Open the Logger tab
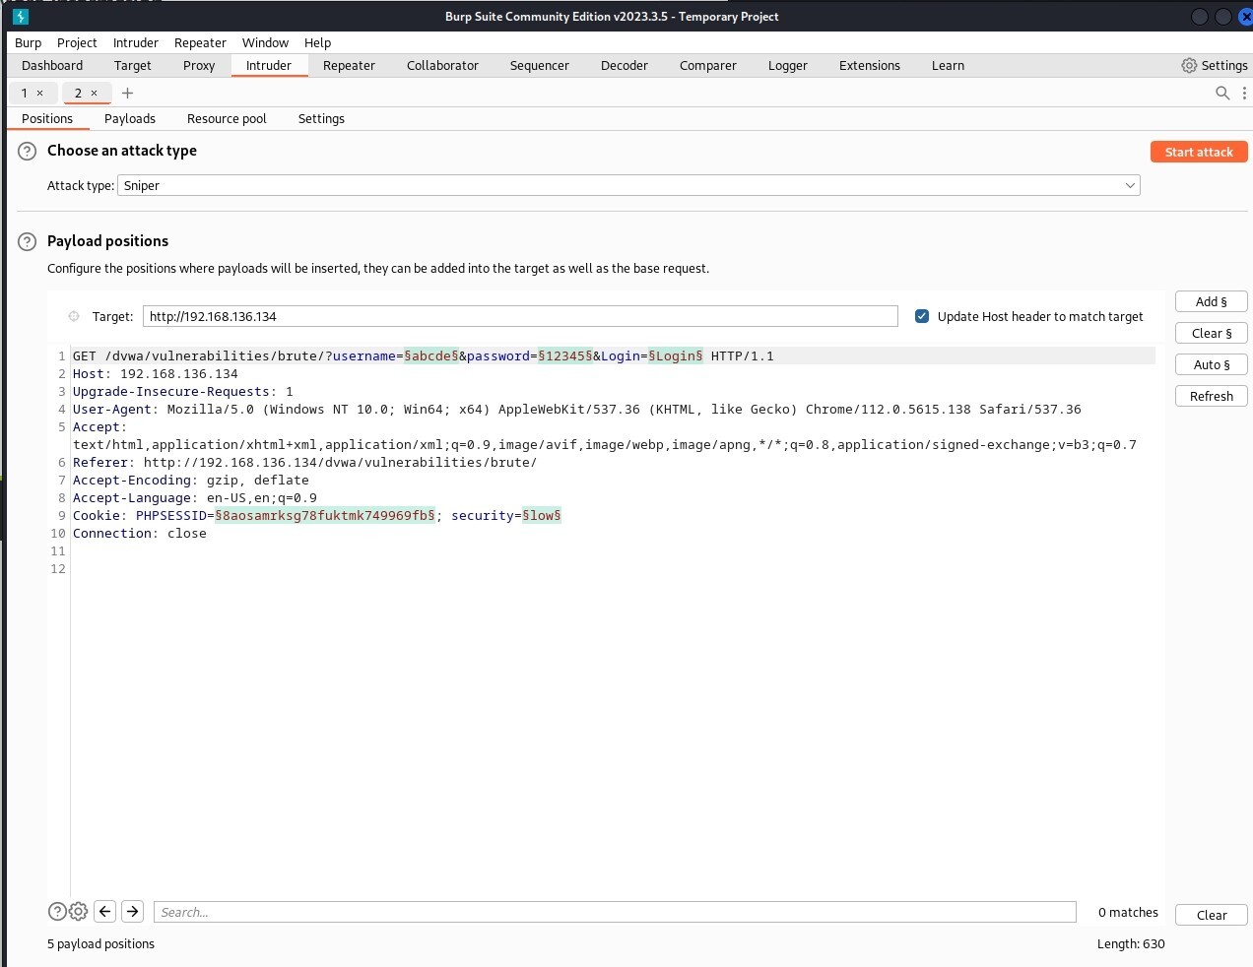The width and height of the screenshot is (1253, 967). click(x=788, y=65)
